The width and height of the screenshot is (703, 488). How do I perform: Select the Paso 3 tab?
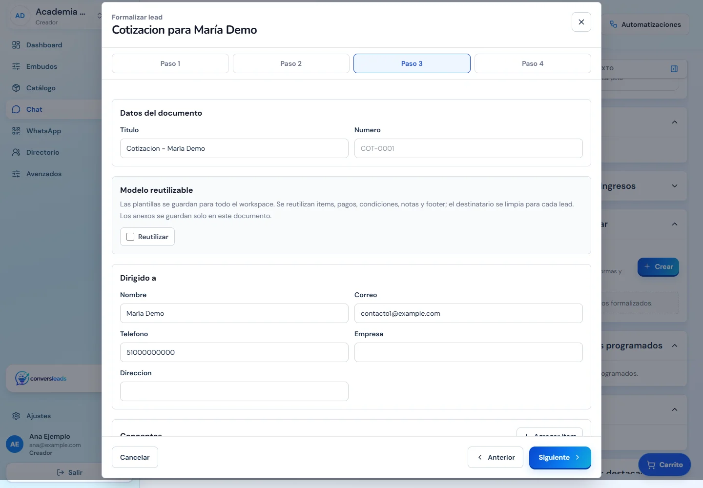click(x=412, y=63)
